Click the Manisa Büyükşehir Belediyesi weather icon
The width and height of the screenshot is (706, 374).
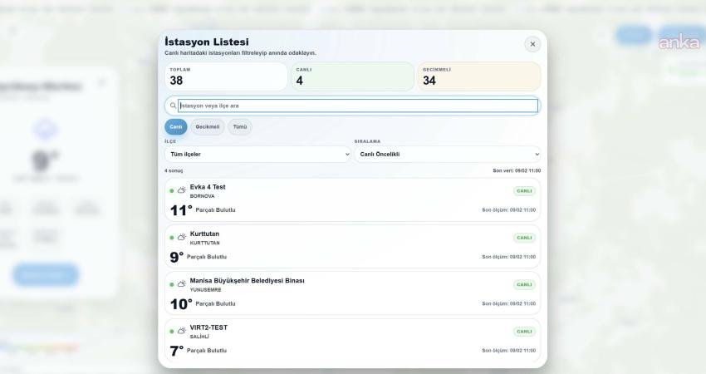click(181, 284)
